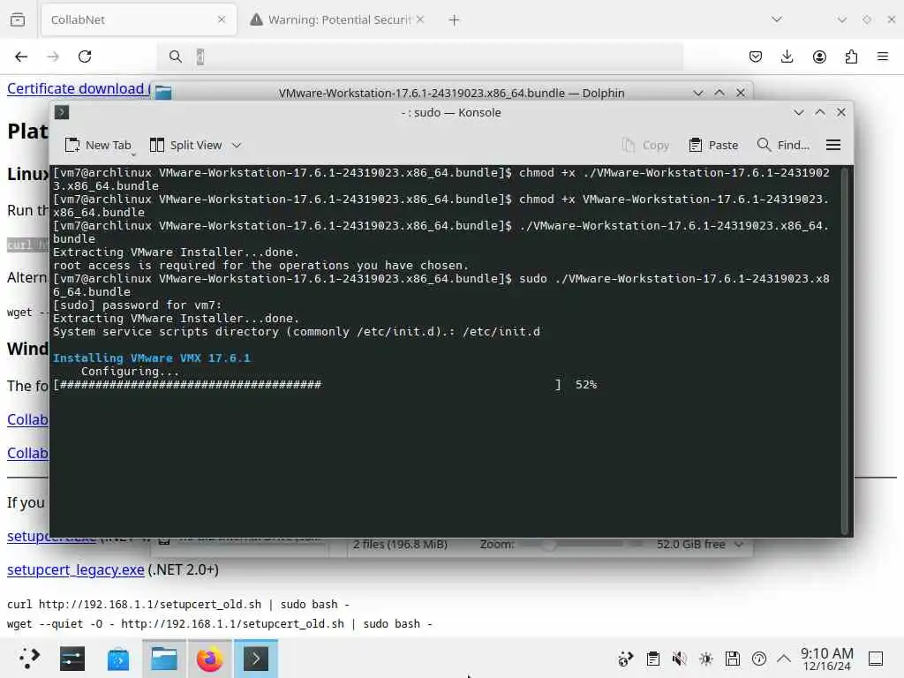Open the first system tray icon with arrows
Screen dimensions: 904x678
(x=626, y=659)
